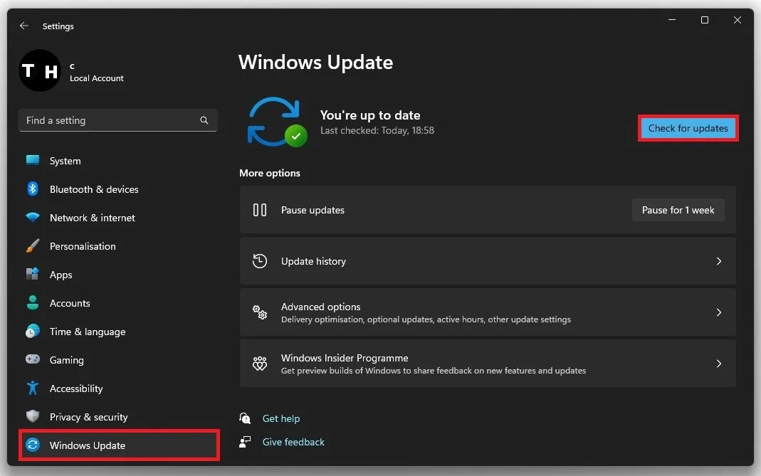
Task: Click the Pause updates pause icon
Action: pyautogui.click(x=260, y=210)
